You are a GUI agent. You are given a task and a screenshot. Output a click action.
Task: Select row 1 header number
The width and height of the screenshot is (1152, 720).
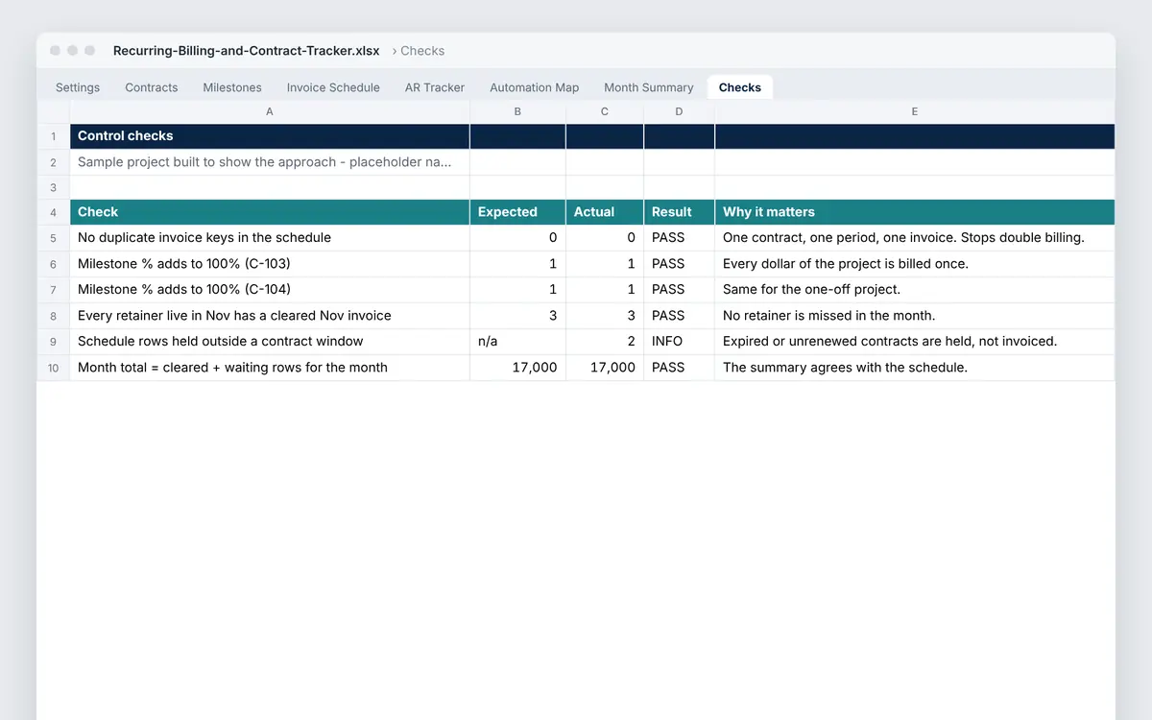(x=54, y=136)
